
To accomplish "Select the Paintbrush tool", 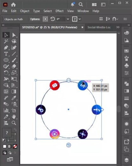I will tap(14, 60).
